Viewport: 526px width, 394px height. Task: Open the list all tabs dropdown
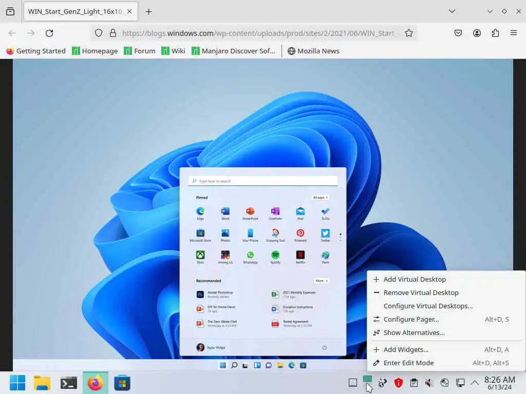click(452, 11)
